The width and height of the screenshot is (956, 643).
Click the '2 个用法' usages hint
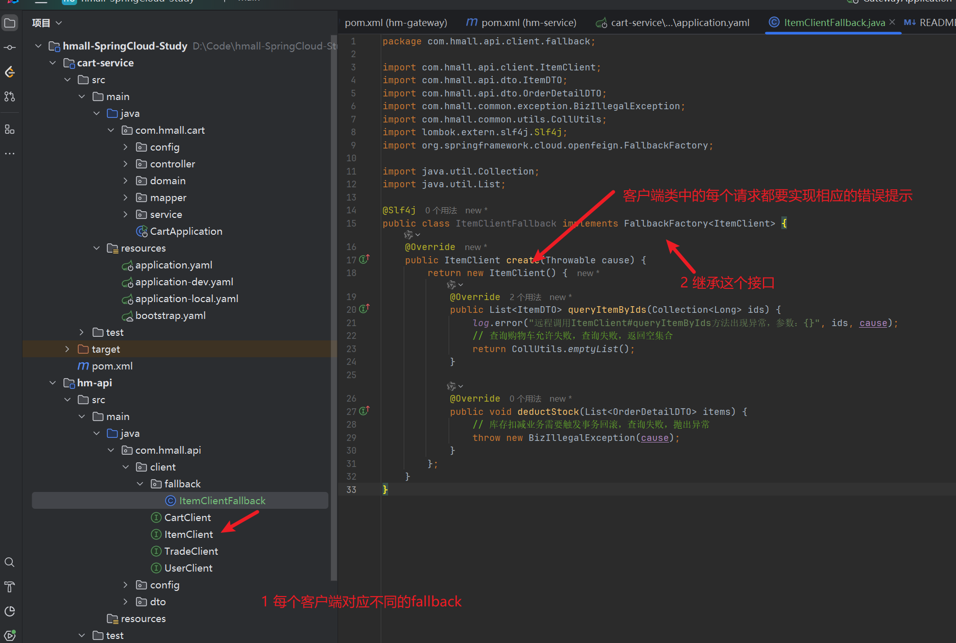(x=525, y=297)
